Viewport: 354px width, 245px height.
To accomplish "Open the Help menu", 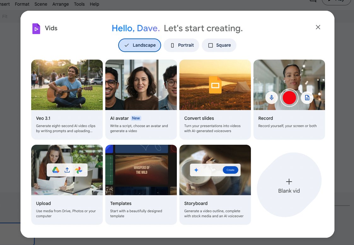I will [94, 4].
